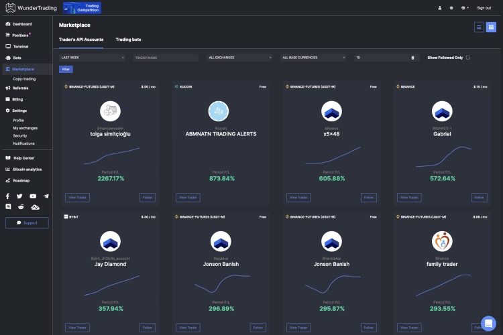Screen dimensions: 503x335
Task: Click the theme toggle icon in header
Action: click(451, 8)
